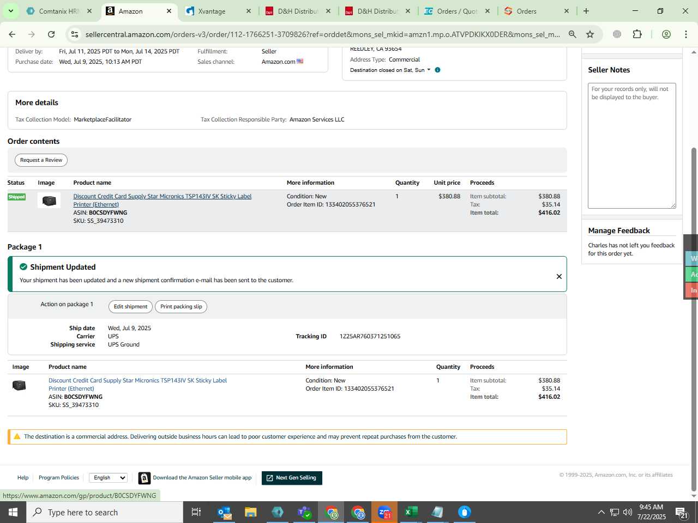Open the notification center icon
This screenshot has width=698, height=523.
click(x=682, y=512)
